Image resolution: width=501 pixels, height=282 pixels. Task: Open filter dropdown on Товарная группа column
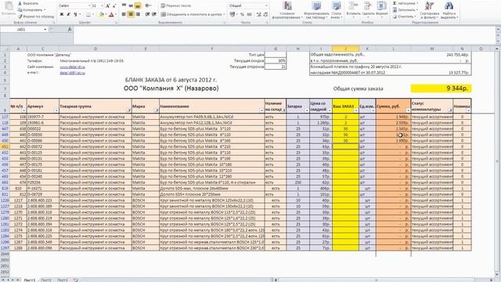(128, 110)
